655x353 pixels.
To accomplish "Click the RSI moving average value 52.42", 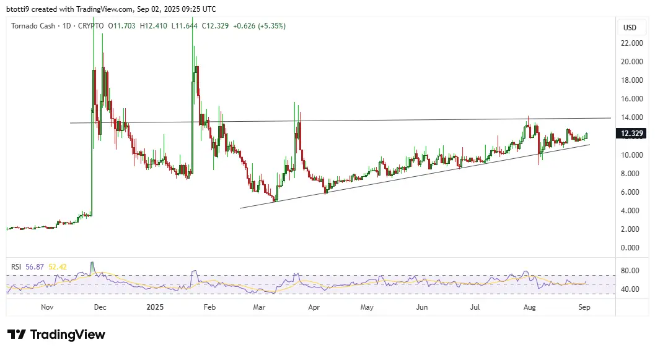I will tap(57, 266).
